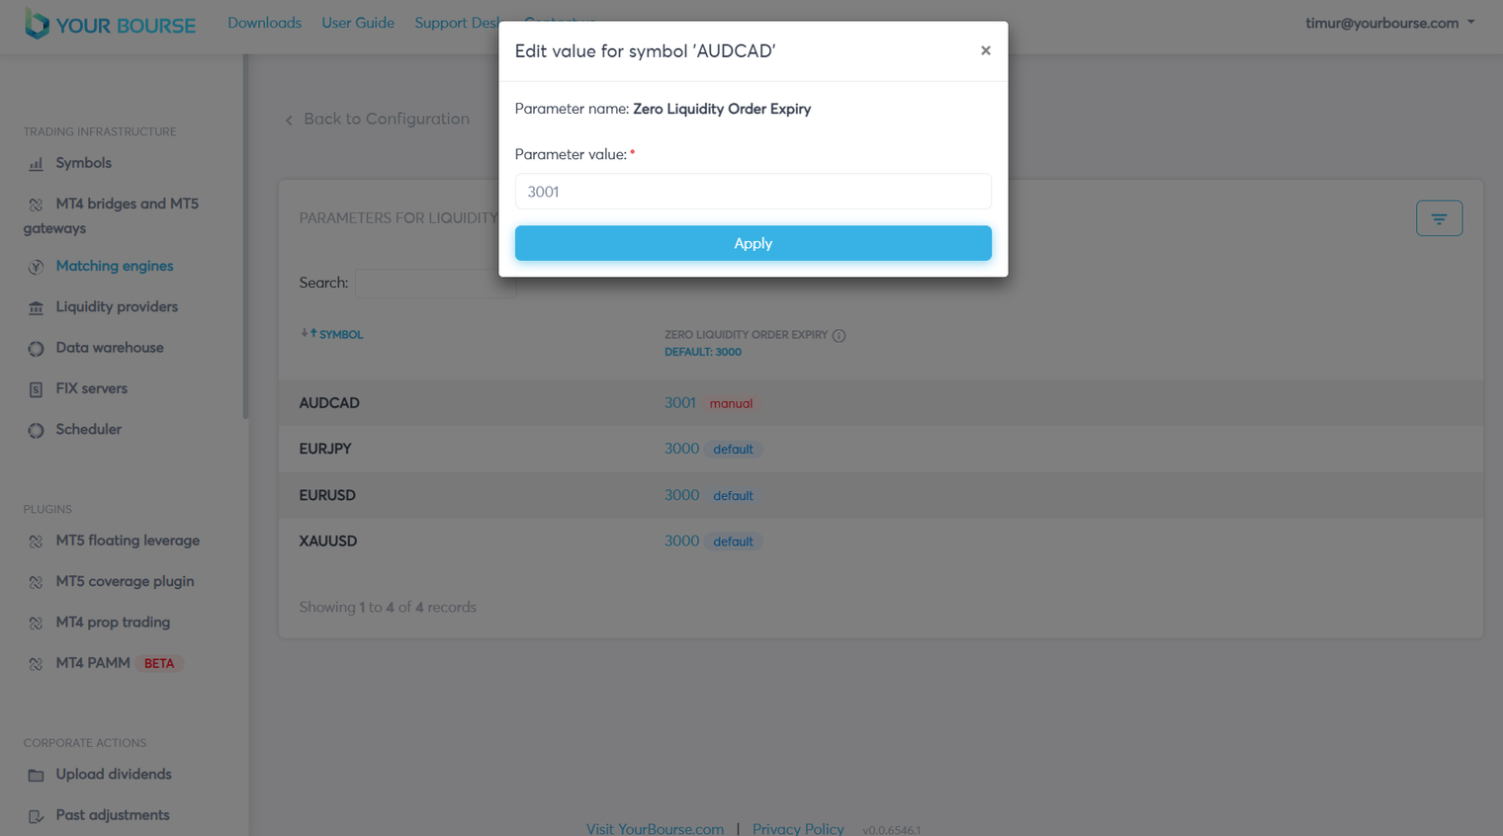Open MT5 floating leverage plugin
The image size is (1503, 836).
coord(128,541)
